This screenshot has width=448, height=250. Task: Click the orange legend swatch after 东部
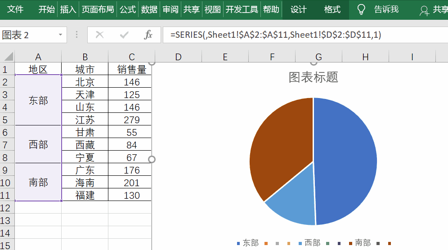pyautogui.click(x=266, y=243)
